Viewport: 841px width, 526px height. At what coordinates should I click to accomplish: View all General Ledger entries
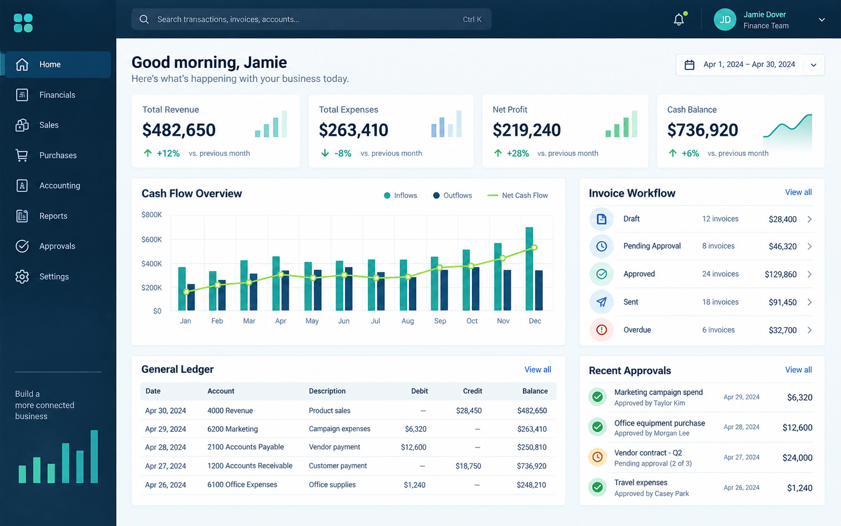click(538, 370)
